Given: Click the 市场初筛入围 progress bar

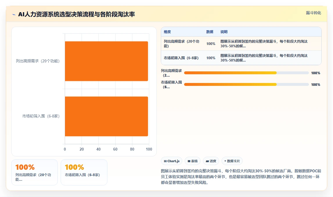Looking at the screenshot, I should tap(246, 84).
